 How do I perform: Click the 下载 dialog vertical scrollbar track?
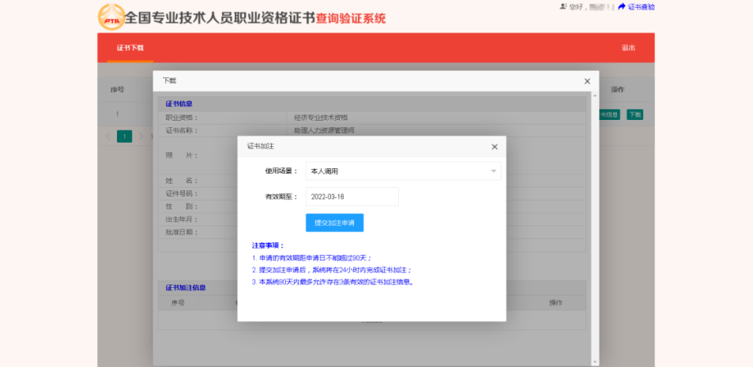tap(596, 229)
